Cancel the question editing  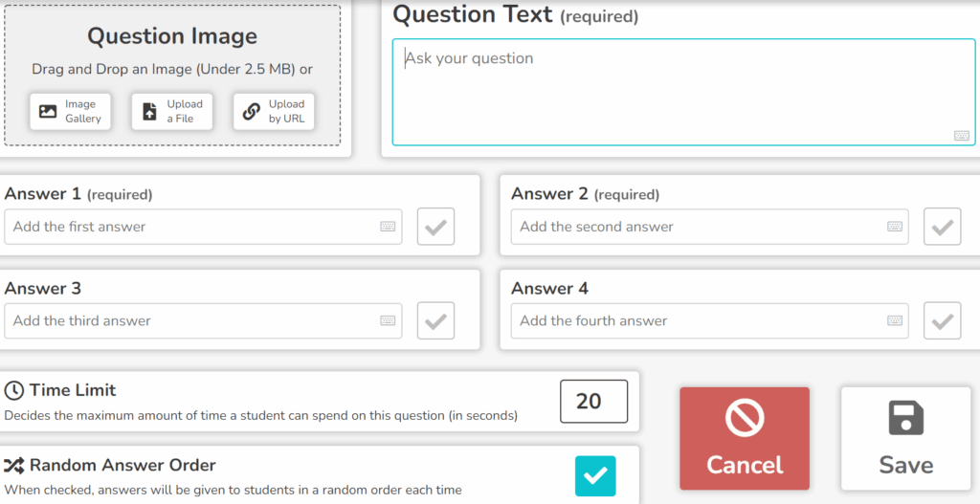[745, 438]
